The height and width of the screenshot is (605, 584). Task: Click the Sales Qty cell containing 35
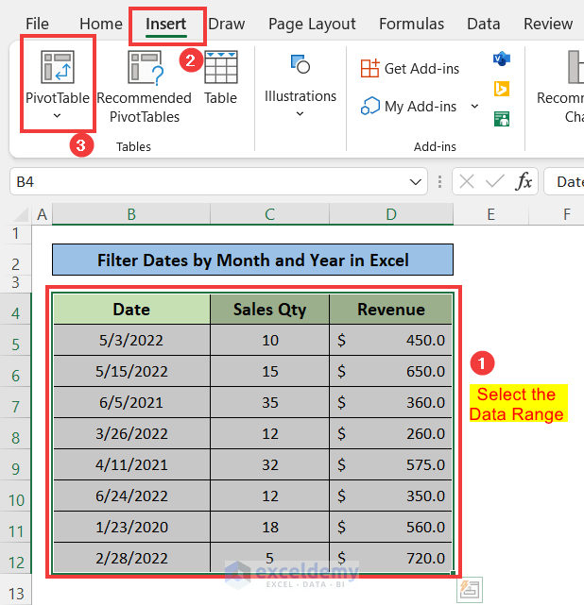(x=269, y=402)
